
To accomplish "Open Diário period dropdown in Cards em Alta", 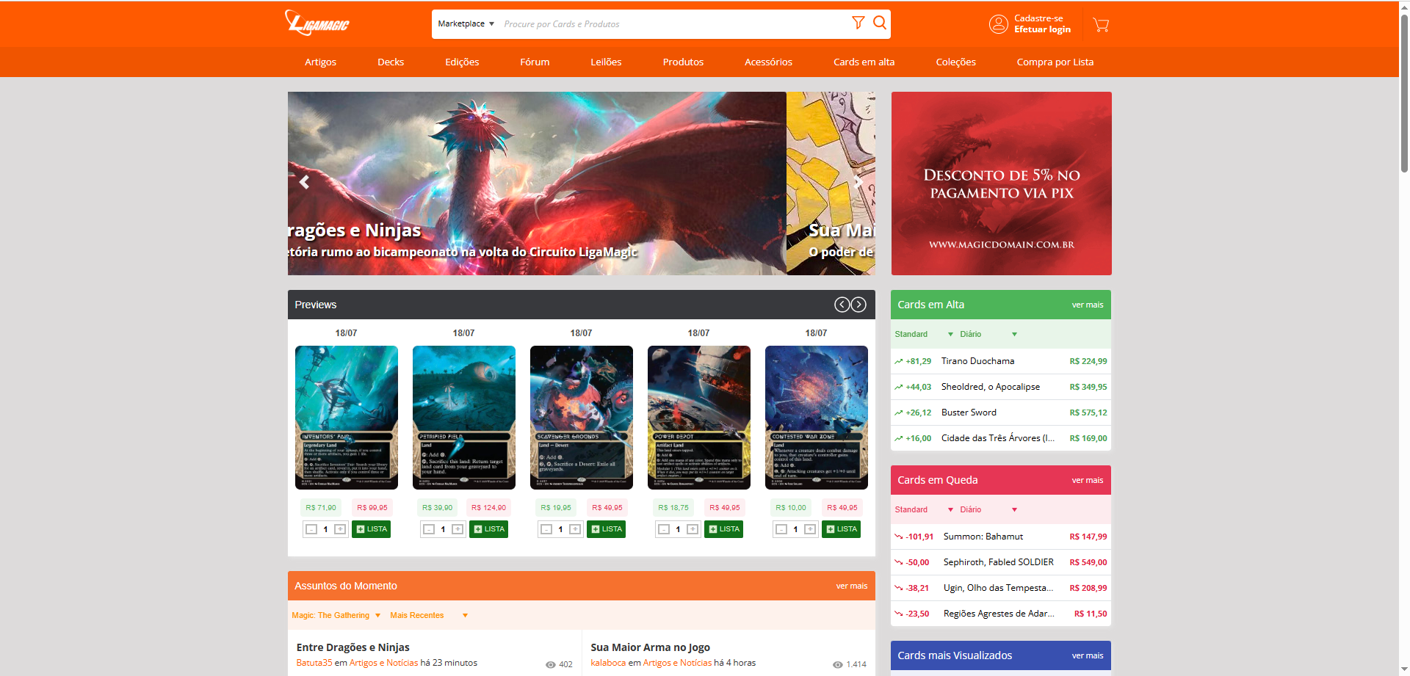I will coord(988,334).
